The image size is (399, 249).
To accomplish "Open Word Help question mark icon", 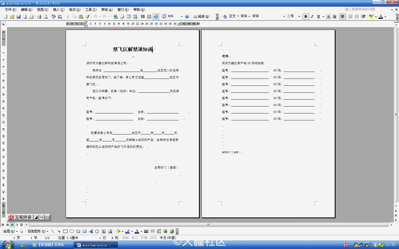I will coord(187,17).
